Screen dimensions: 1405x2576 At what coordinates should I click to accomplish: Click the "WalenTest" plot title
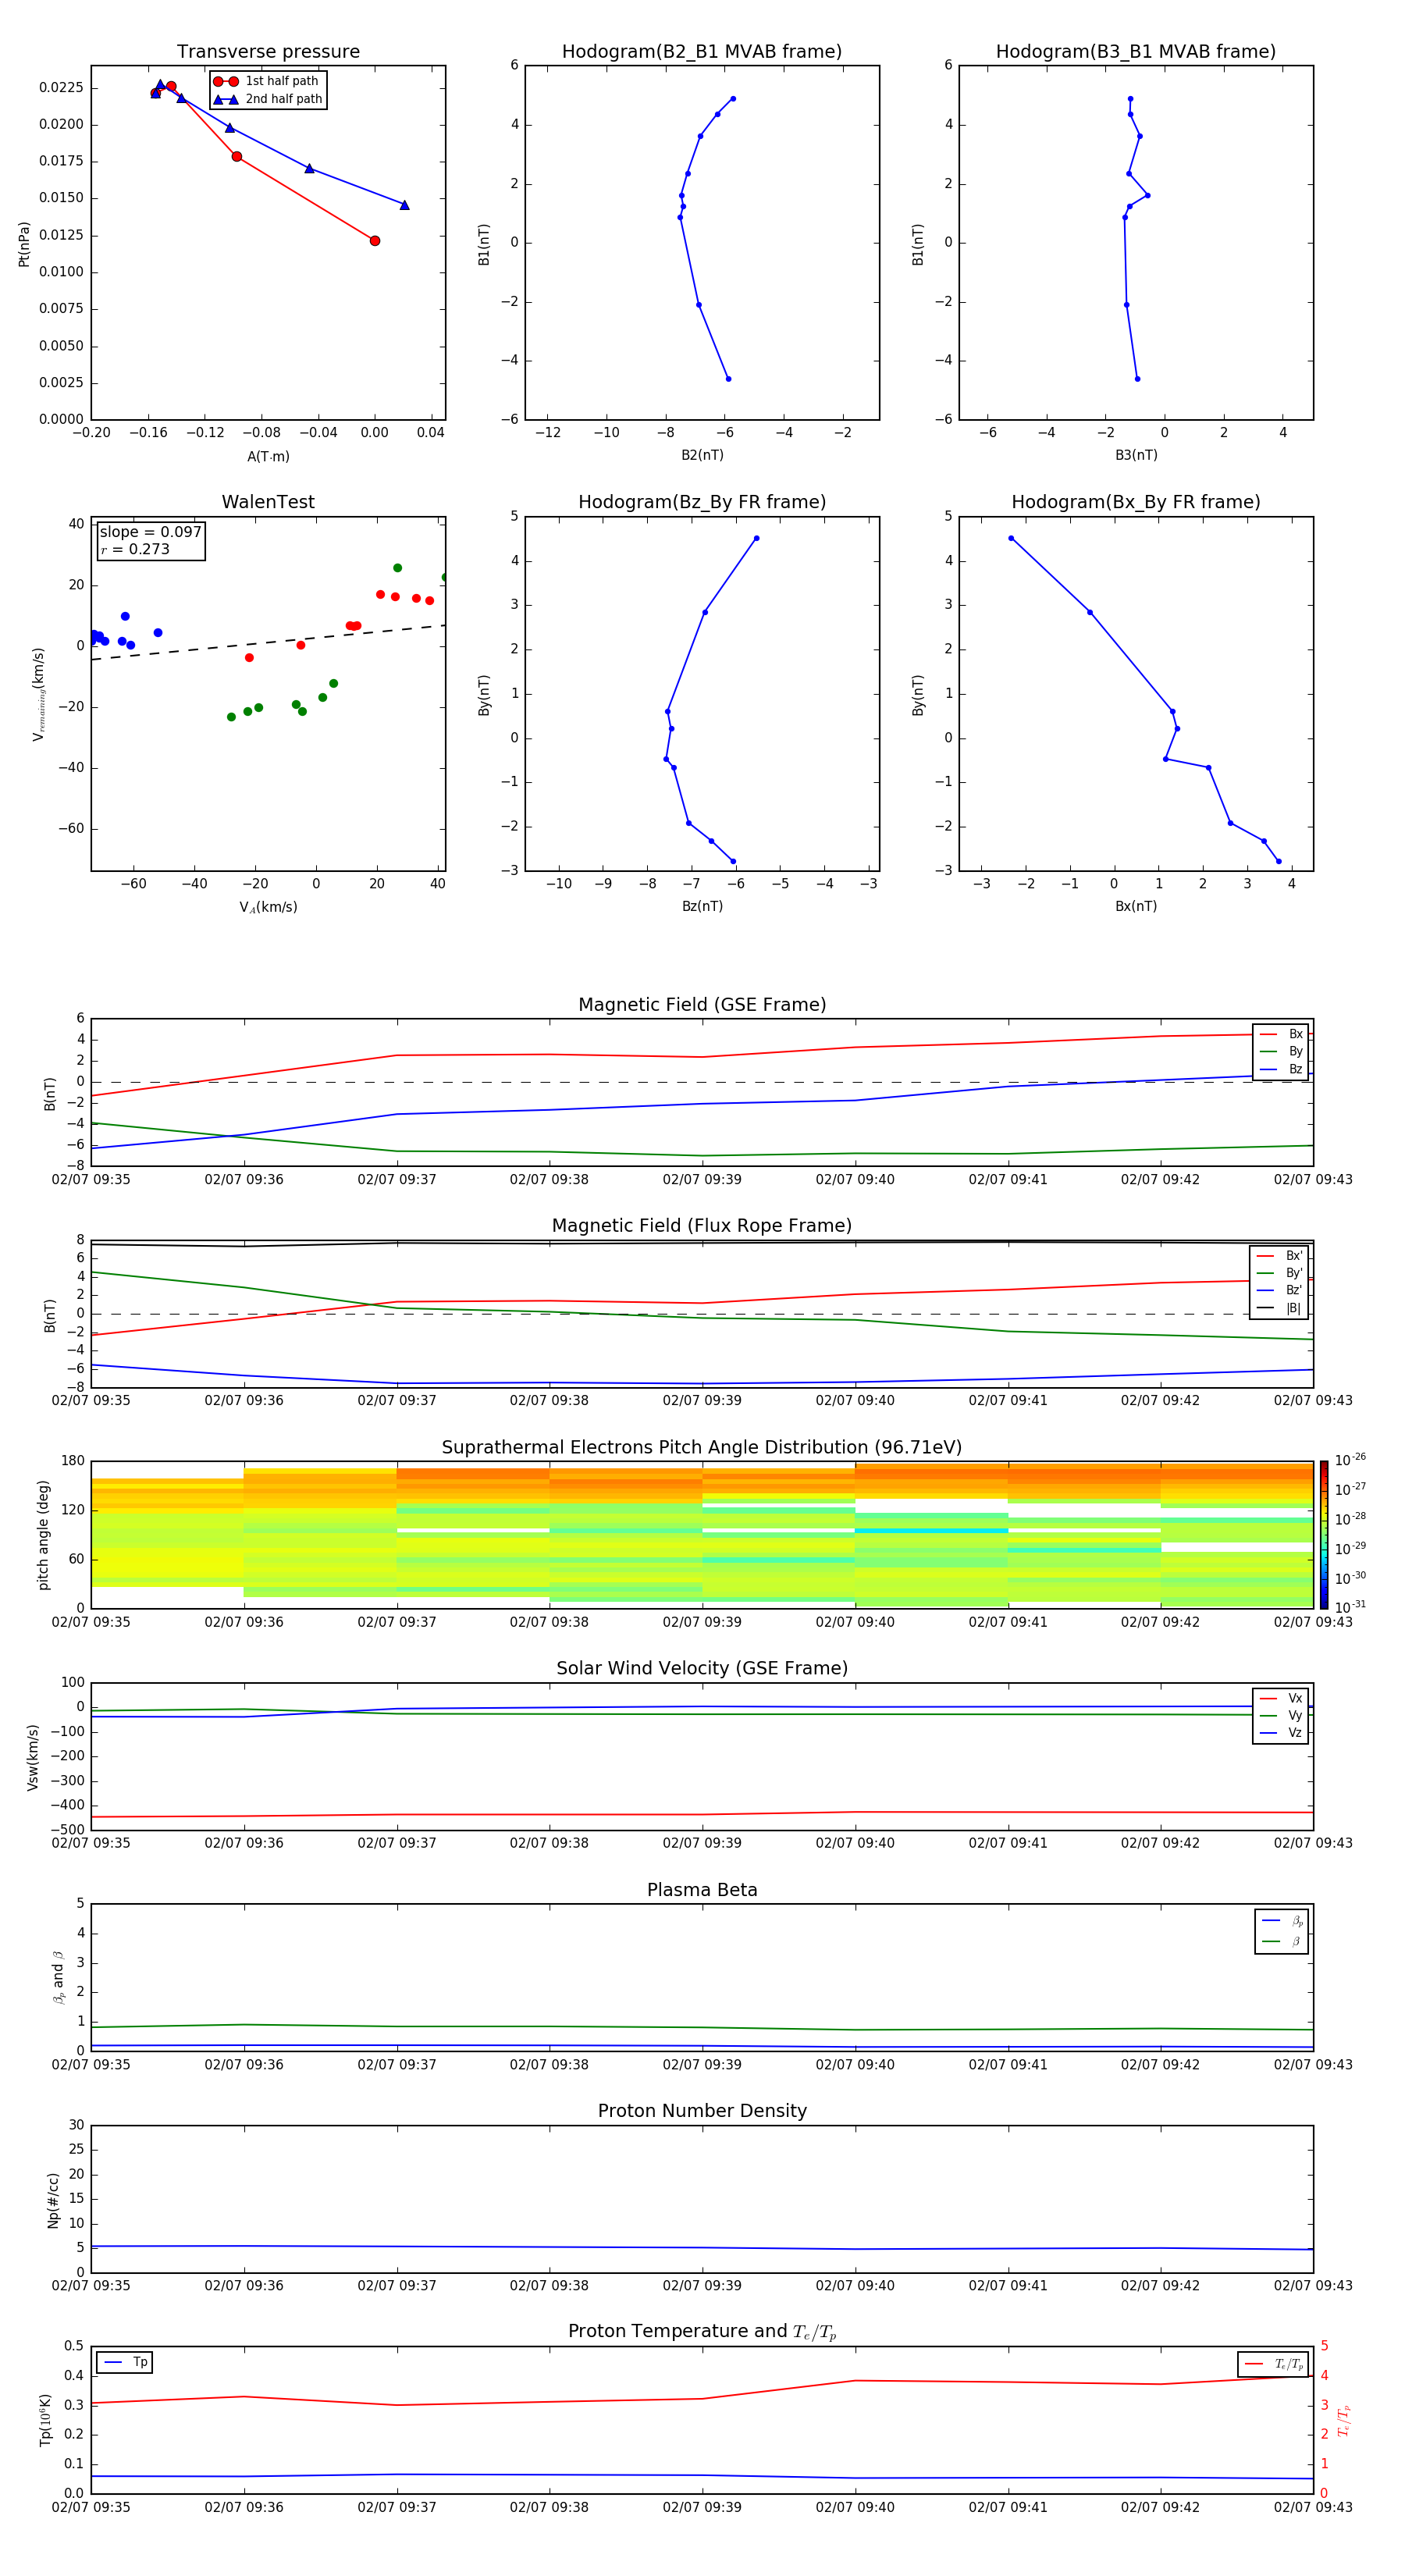268,502
